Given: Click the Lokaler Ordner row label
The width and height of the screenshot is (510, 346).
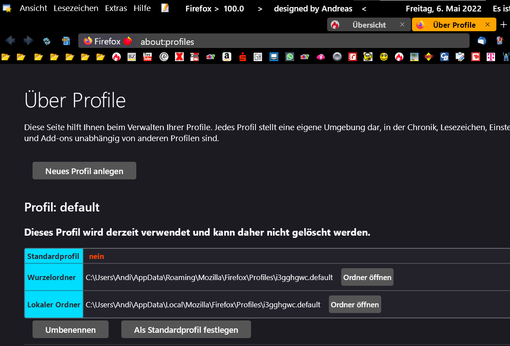Looking at the screenshot, I should (54, 305).
